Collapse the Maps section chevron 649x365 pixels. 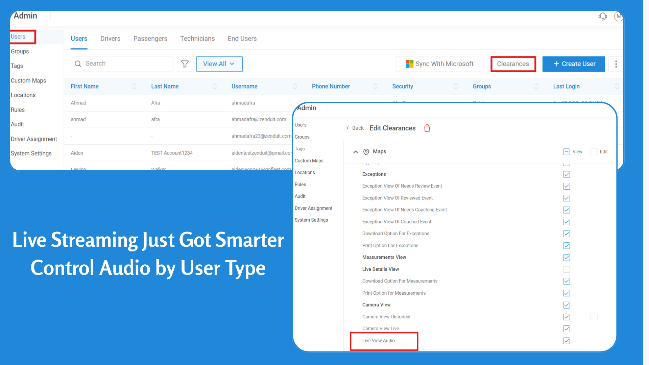[355, 152]
